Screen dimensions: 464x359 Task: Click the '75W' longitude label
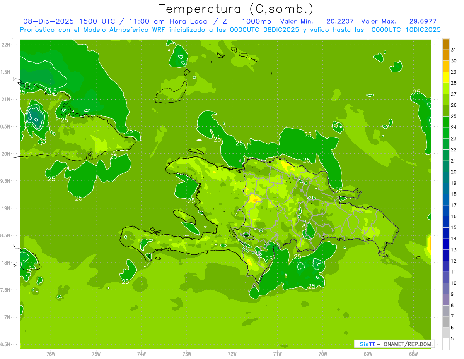pyautogui.click(x=96, y=354)
